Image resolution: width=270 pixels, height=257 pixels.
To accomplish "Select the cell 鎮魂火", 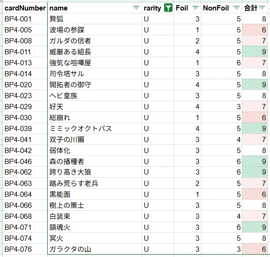I will pyautogui.click(x=94, y=227).
